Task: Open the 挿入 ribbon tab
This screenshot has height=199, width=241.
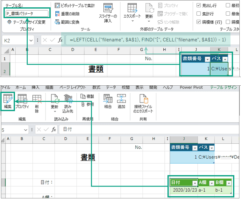Action: 36,88
